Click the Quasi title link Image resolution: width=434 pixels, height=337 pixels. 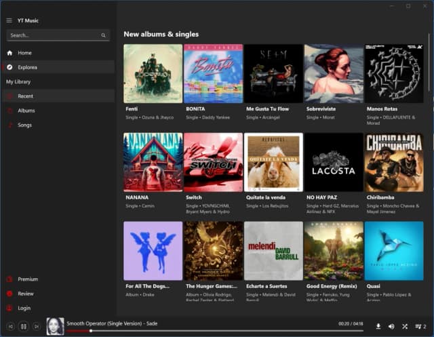click(374, 286)
